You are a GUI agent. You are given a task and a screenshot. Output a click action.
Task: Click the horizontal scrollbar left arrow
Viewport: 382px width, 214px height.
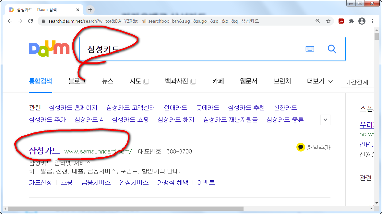coord(5,208)
